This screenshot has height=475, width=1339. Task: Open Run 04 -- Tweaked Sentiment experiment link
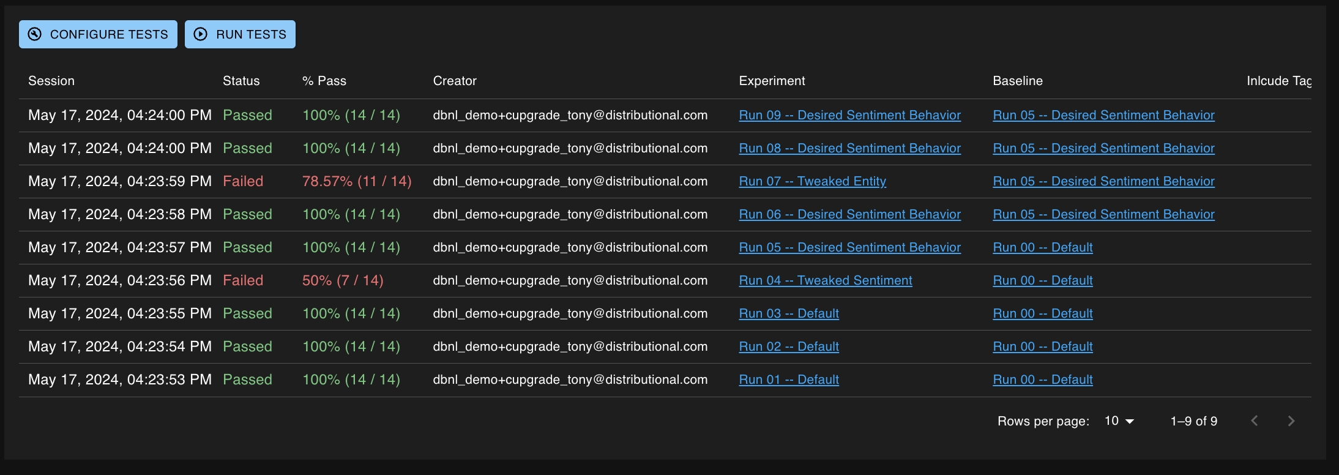(x=825, y=280)
